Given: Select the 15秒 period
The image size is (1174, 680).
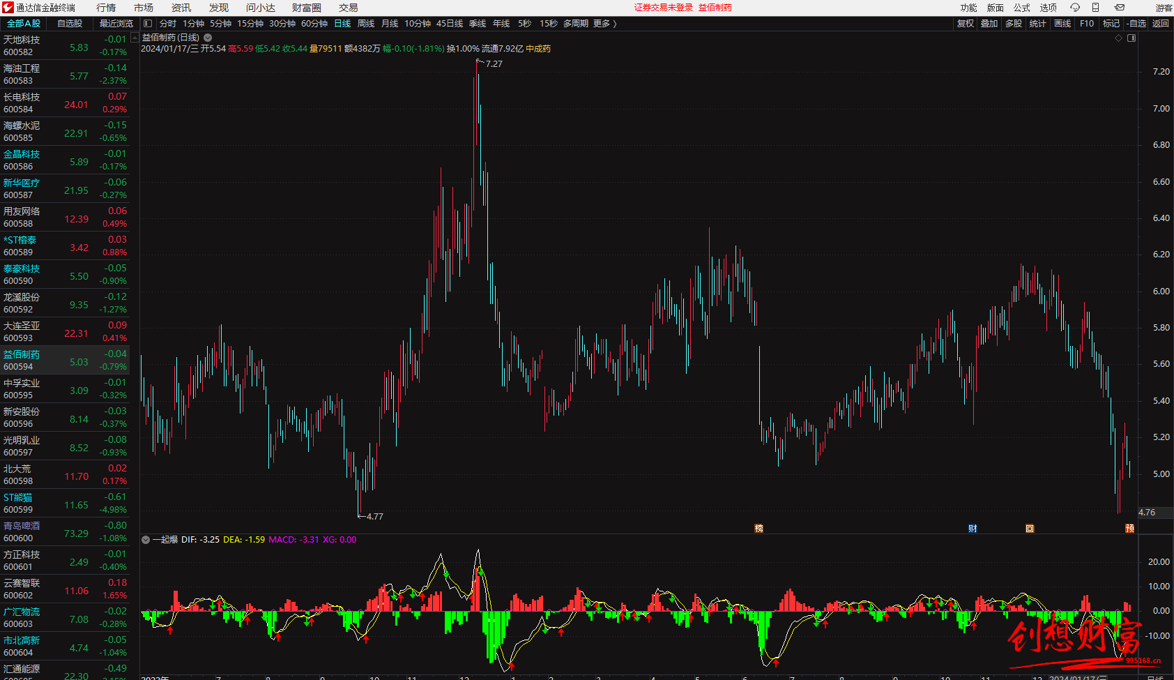Looking at the screenshot, I should 549,24.
